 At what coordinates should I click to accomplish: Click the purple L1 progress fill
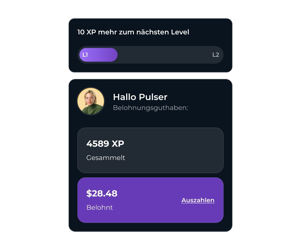pos(98,55)
